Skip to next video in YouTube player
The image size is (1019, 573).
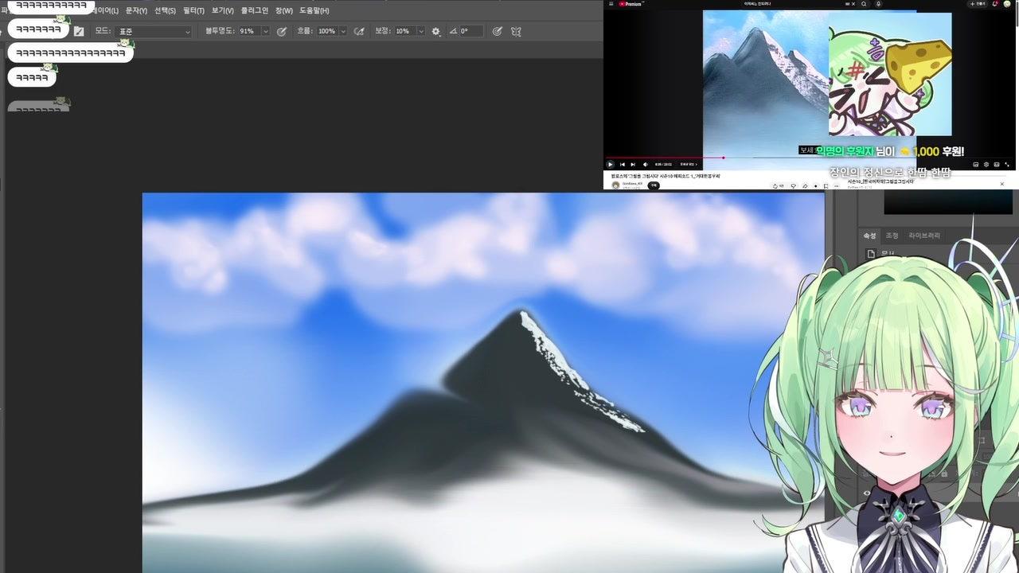click(x=633, y=164)
